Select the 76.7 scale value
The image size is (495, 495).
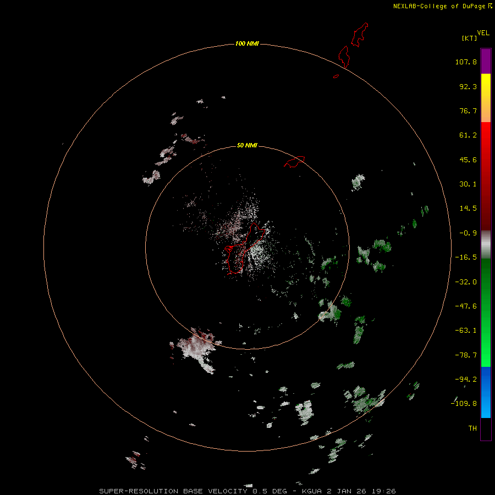point(468,111)
